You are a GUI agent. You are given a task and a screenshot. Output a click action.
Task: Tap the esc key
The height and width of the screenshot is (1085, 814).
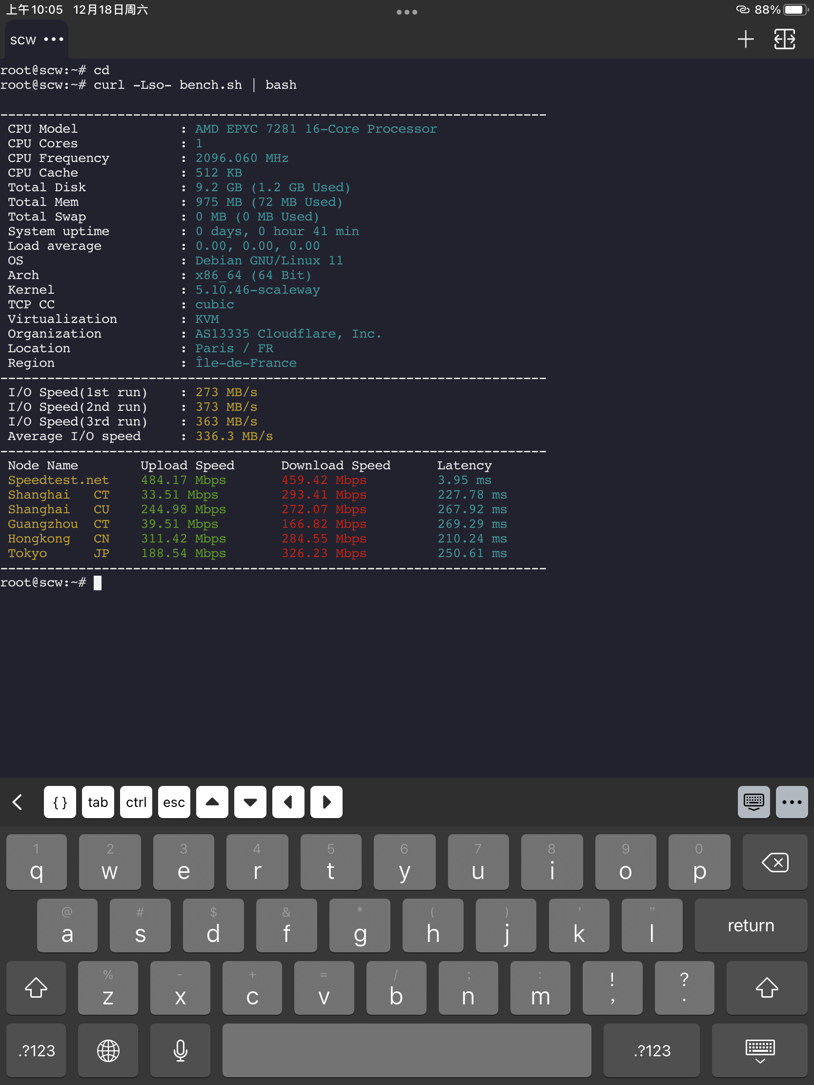174,802
